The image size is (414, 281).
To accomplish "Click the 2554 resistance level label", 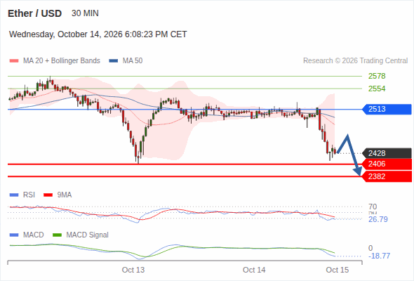I will tap(377, 89).
